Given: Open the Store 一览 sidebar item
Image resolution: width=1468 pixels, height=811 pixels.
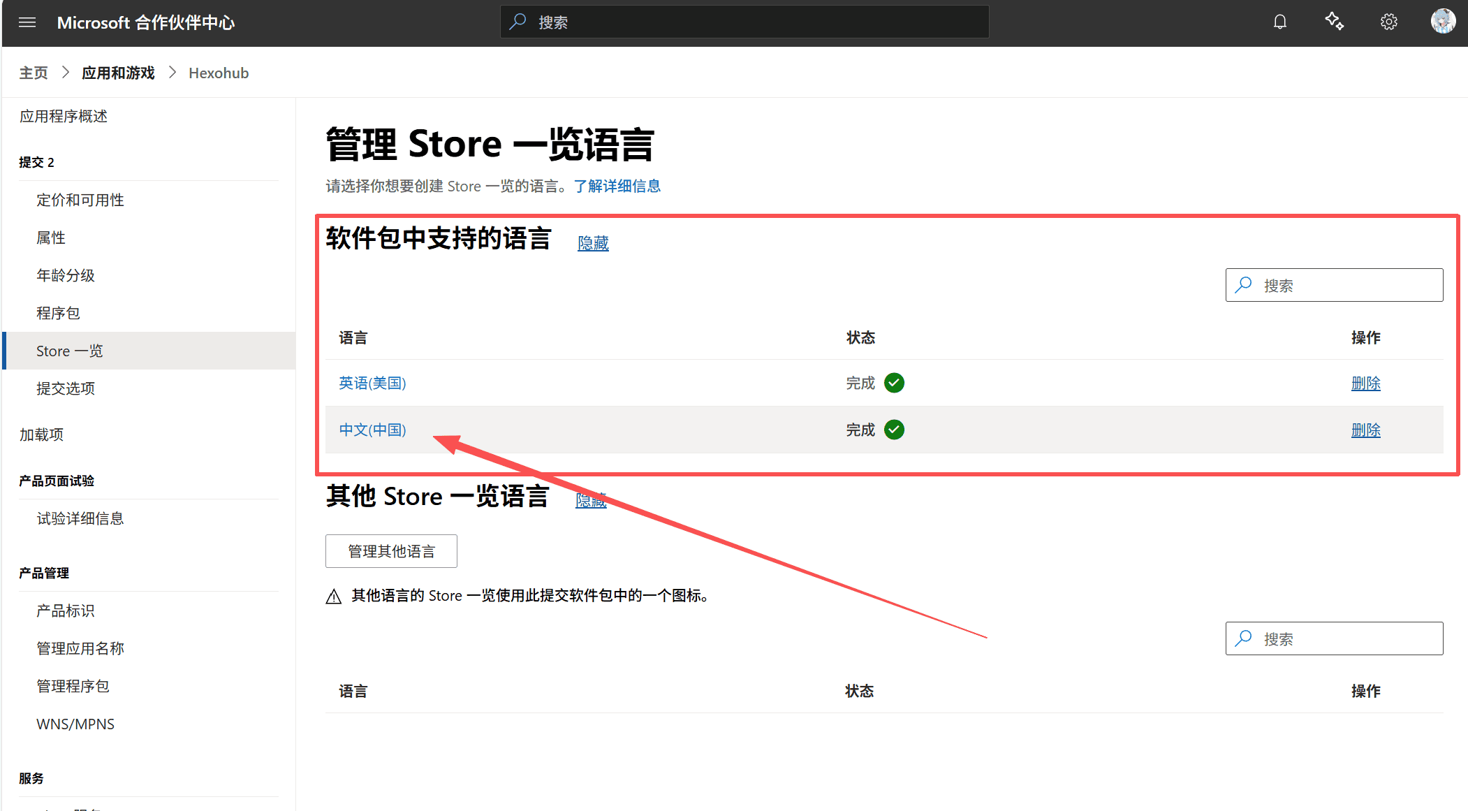Looking at the screenshot, I should (x=69, y=351).
